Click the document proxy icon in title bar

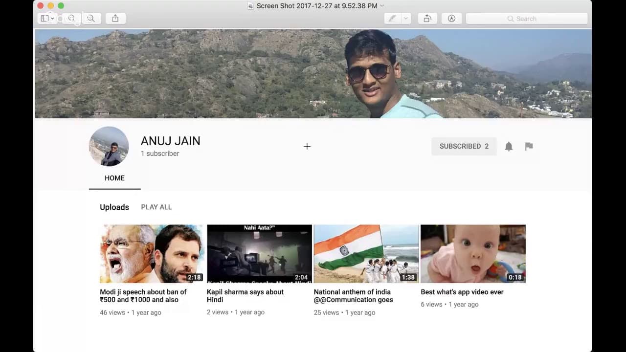pos(251,6)
